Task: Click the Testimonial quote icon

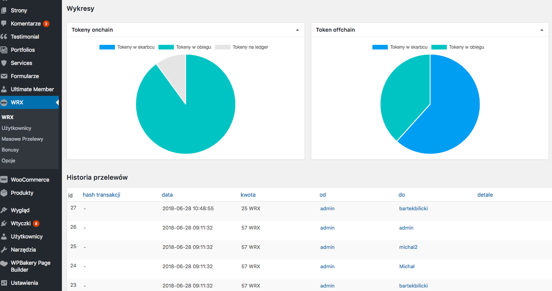Action: coord(4,37)
